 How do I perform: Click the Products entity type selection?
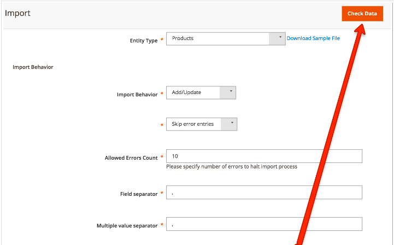[183, 38]
